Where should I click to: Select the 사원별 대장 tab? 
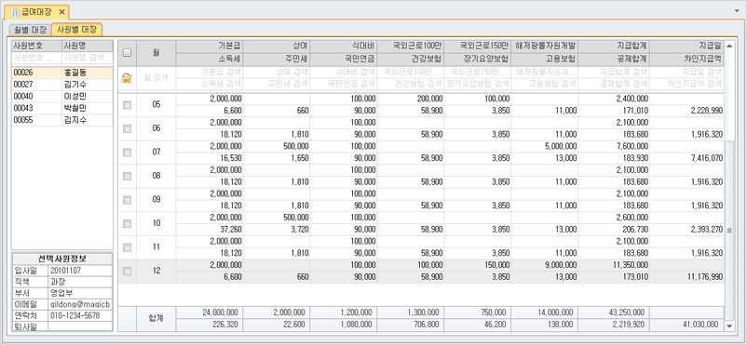point(76,30)
